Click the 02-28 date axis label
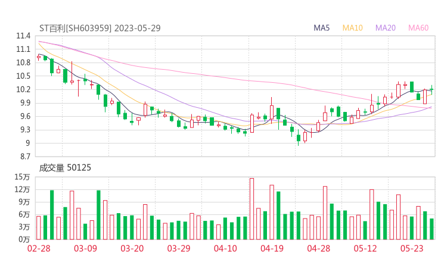 point(39,248)
